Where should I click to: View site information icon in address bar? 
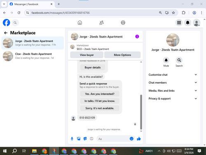(x=28, y=13)
